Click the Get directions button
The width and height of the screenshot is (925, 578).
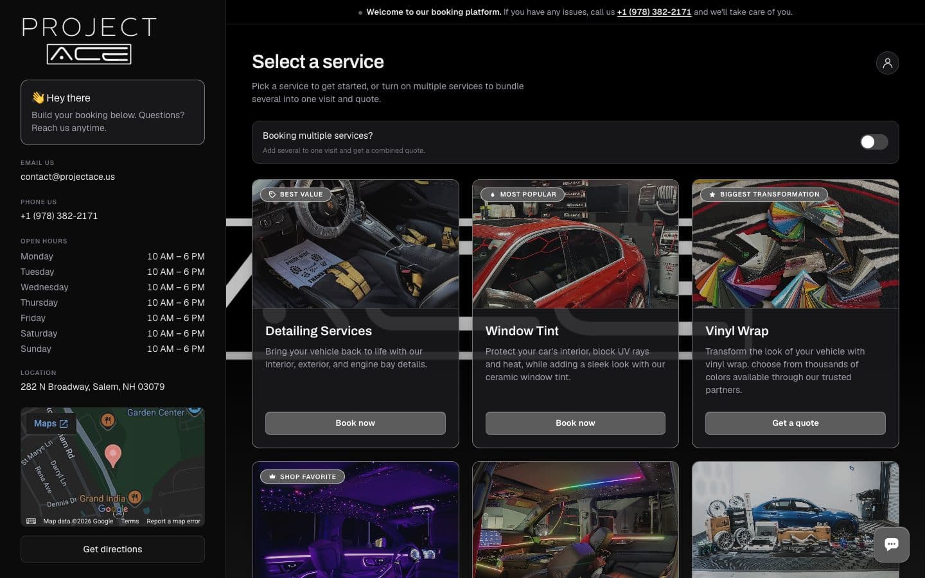[x=112, y=549]
